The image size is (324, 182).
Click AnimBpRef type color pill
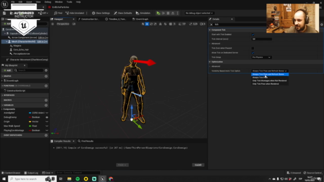point(30,113)
